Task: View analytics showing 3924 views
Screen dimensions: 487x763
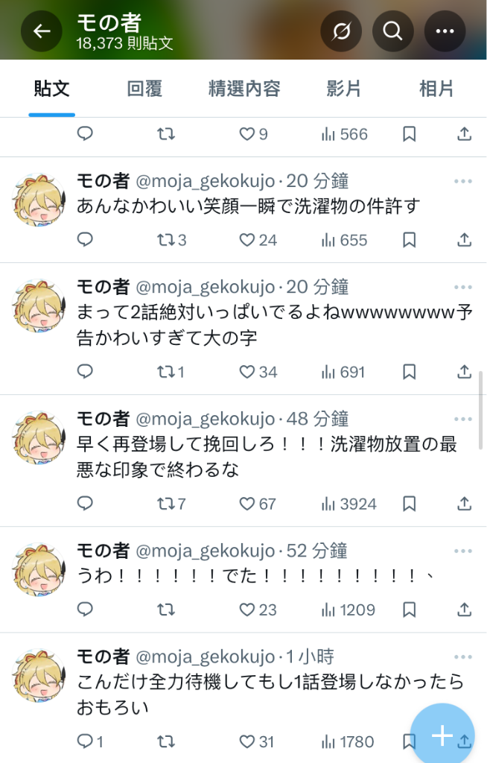Action: click(x=348, y=504)
